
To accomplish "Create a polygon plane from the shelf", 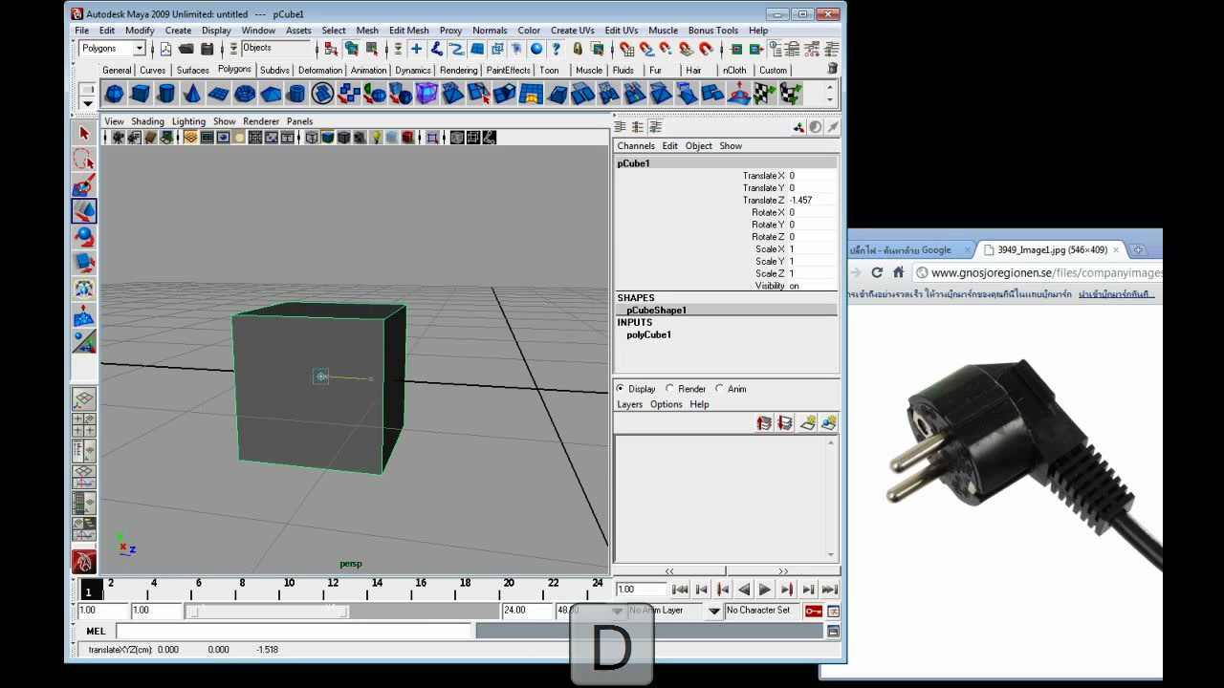I will coord(218,94).
